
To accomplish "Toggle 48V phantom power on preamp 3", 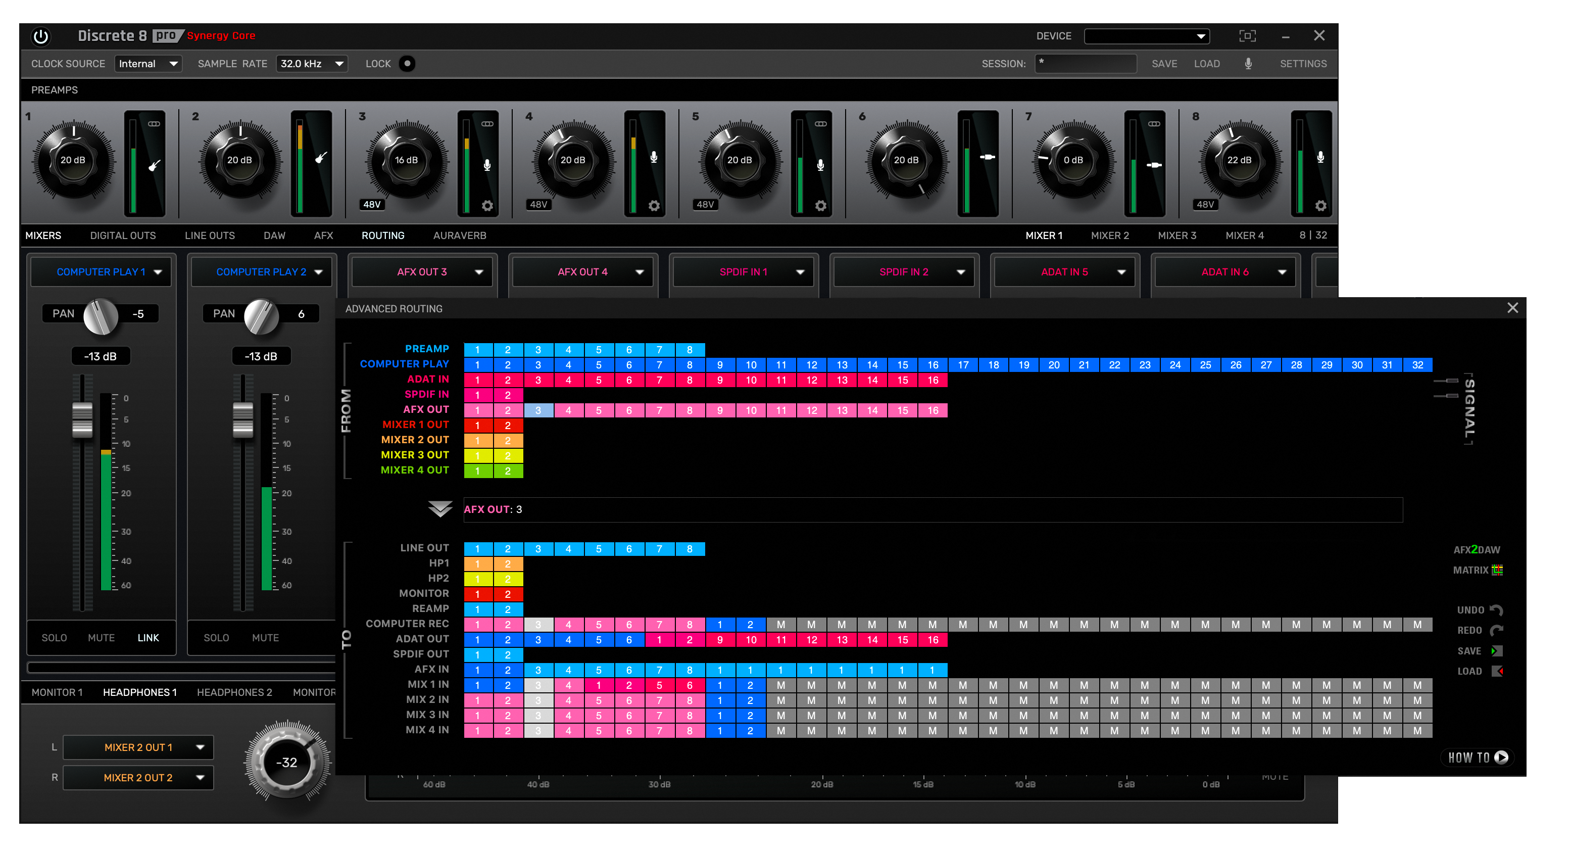I will [372, 204].
